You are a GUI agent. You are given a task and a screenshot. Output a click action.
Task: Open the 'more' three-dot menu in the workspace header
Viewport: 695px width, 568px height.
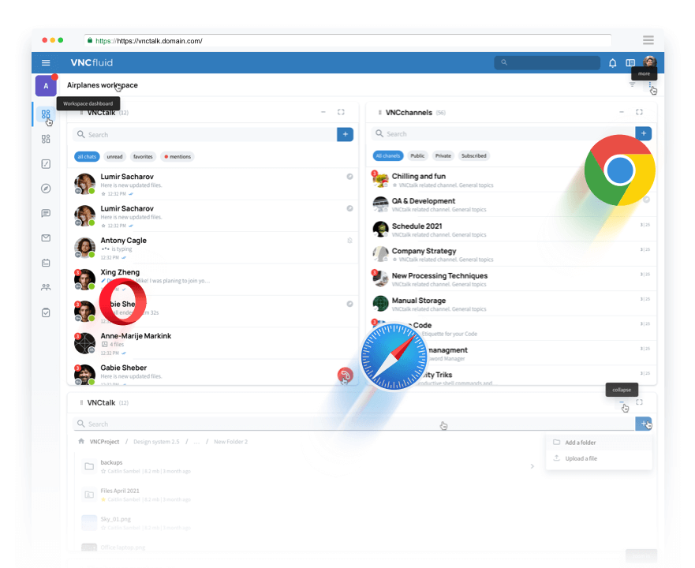650,84
